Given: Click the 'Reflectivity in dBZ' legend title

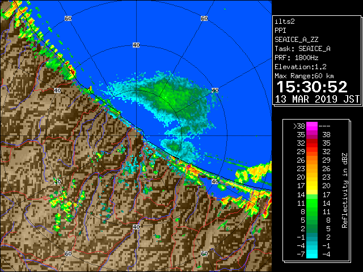Looking at the screenshot, I should point(345,190).
